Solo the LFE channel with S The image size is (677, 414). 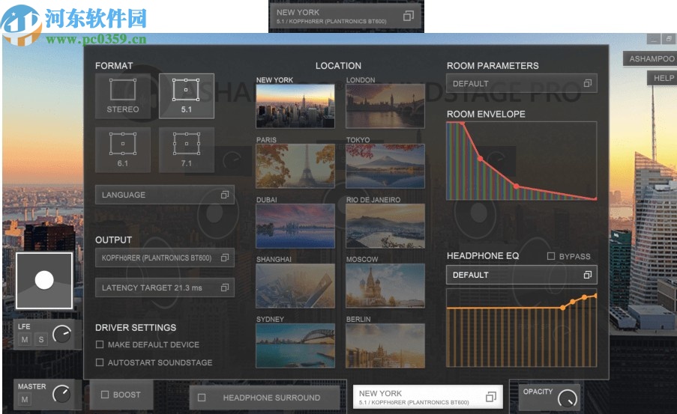[x=41, y=339]
